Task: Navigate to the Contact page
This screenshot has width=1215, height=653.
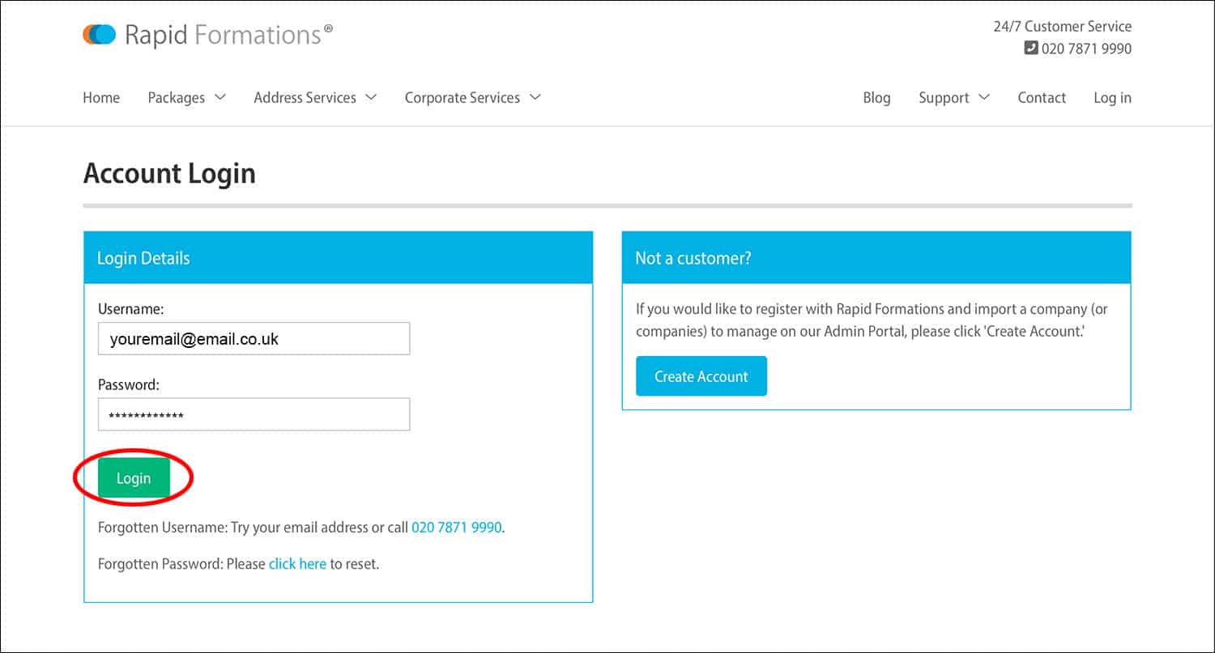Action: coord(1041,98)
